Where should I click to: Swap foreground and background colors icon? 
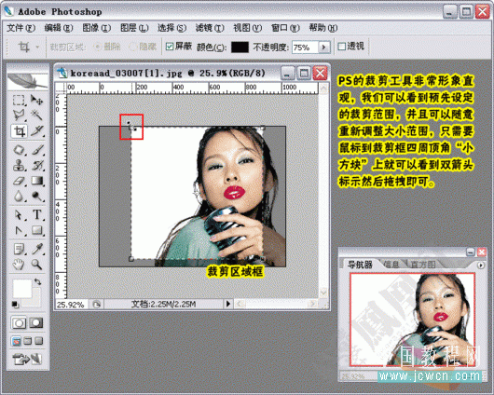pyautogui.click(x=38, y=281)
